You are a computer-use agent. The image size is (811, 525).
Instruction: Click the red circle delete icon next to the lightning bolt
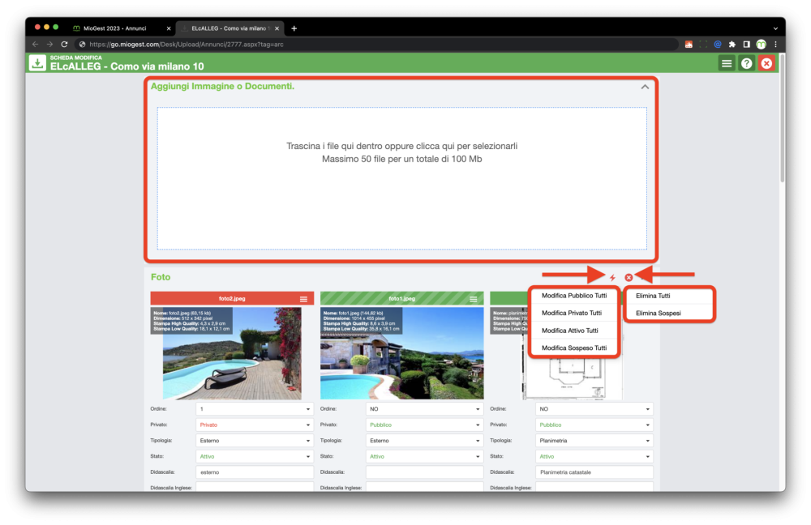(629, 277)
